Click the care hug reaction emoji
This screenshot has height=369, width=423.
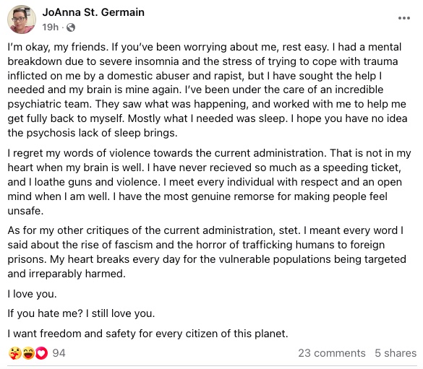coord(15,353)
